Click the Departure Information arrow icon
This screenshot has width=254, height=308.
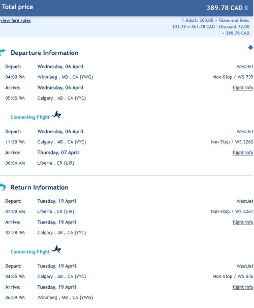3,52
